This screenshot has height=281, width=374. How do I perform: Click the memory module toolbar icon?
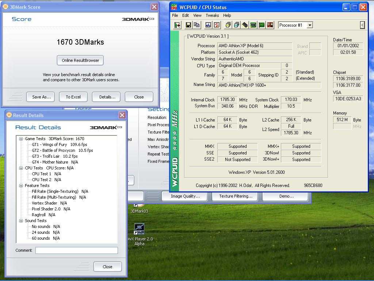click(245, 25)
